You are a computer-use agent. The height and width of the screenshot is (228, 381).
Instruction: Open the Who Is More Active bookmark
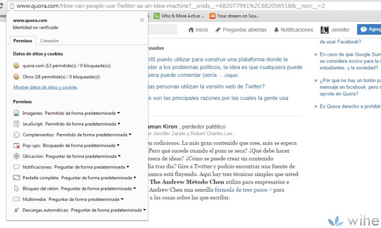point(179,16)
